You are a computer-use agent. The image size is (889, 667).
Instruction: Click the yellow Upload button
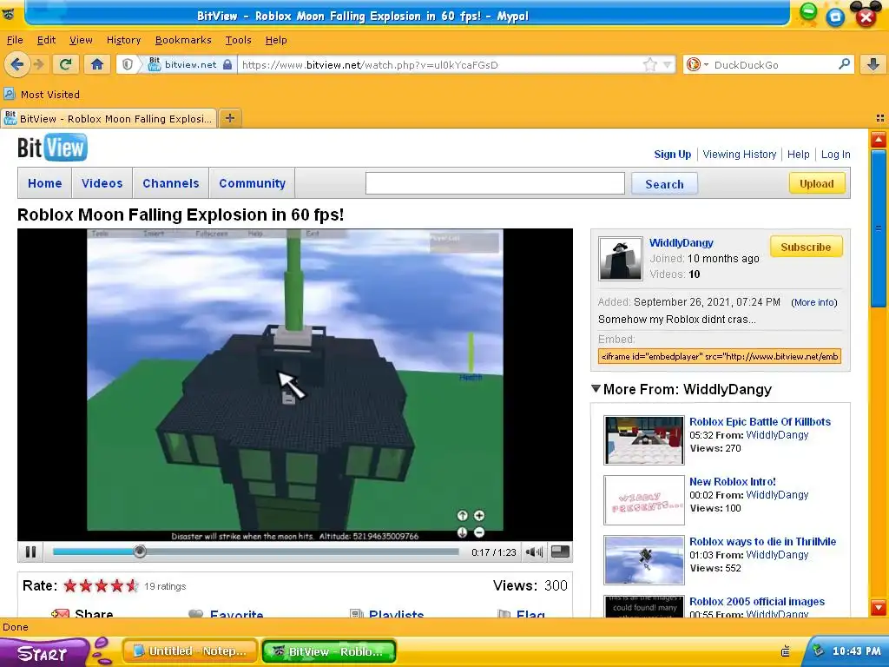point(816,183)
